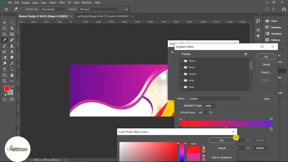Image resolution: width=288 pixels, height=162 pixels.
Task: Select the purple color stop on gradient
Action: pyautogui.click(x=271, y=129)
